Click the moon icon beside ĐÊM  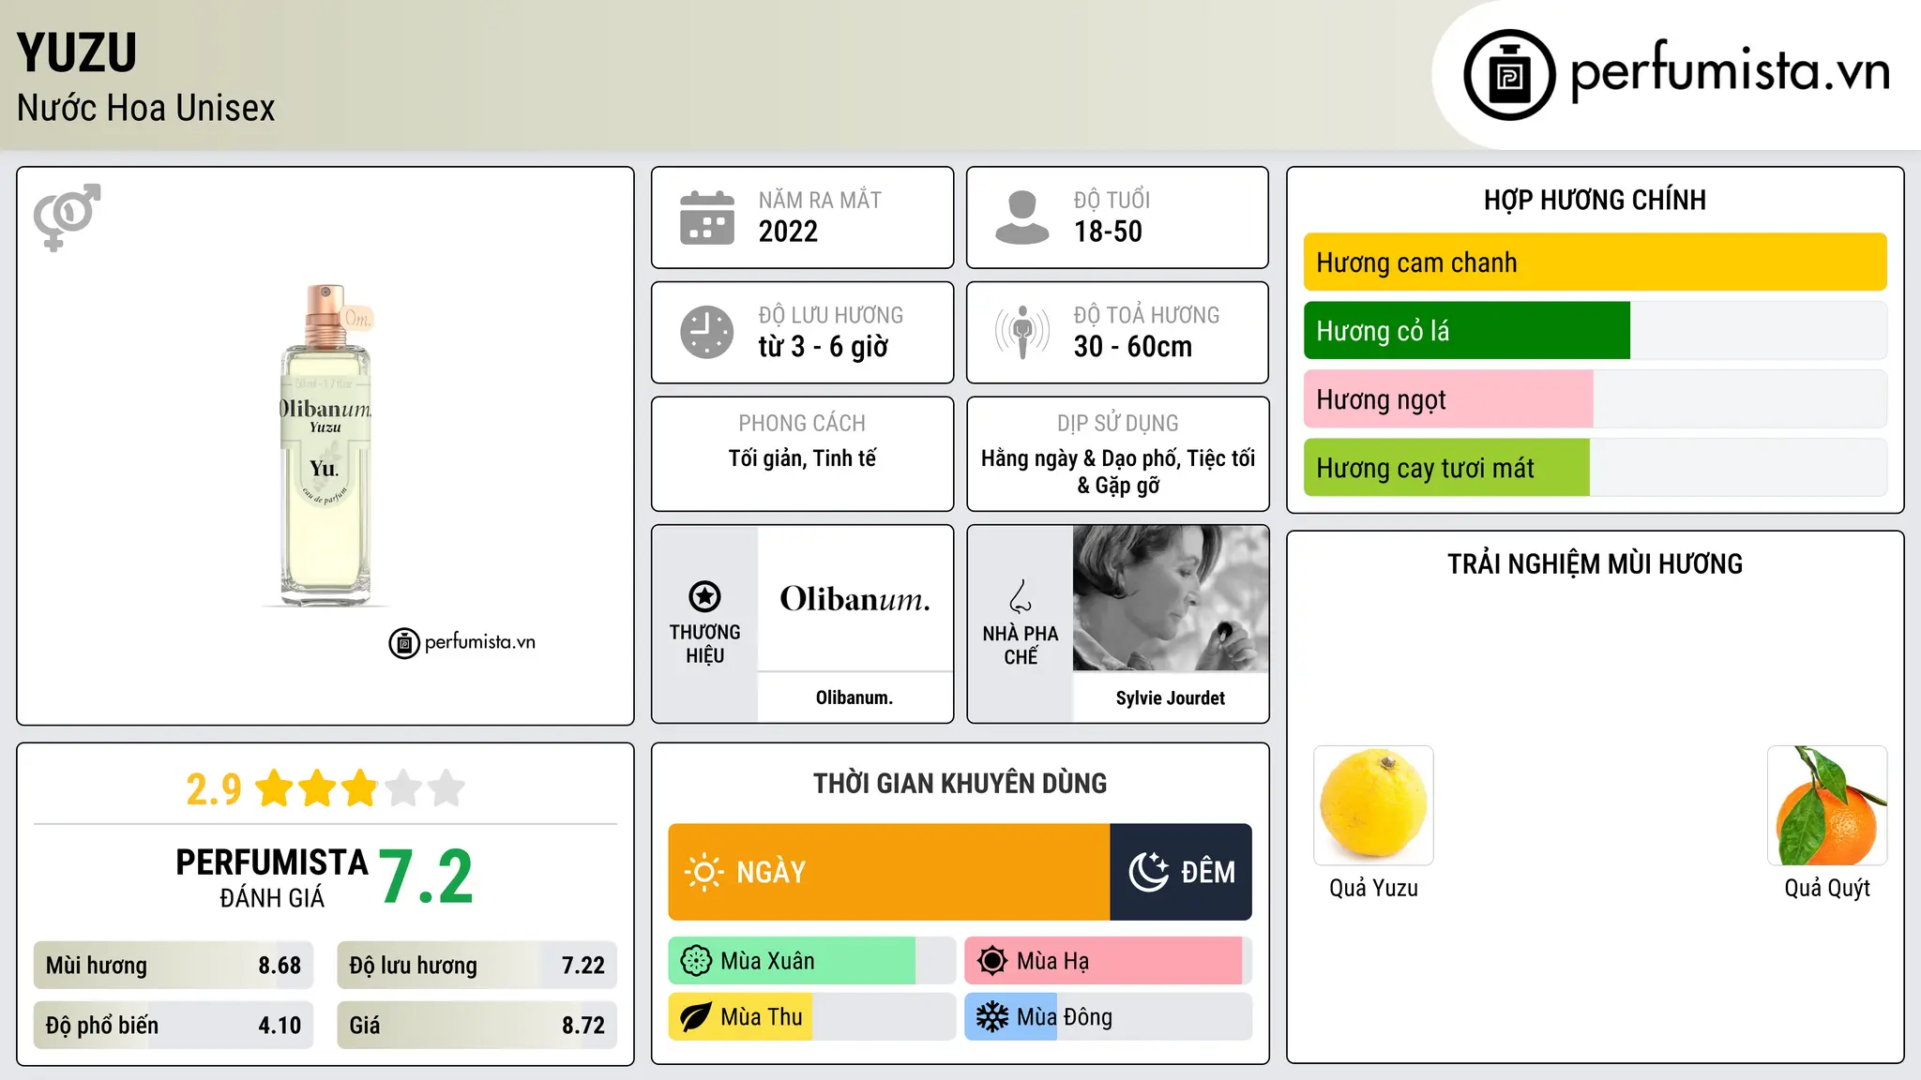1149,872
